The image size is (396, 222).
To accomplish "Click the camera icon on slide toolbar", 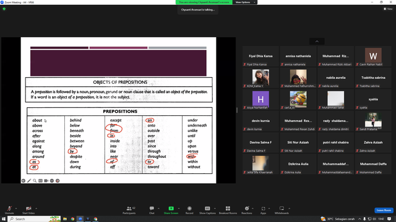I will click(x=46, y=181).
